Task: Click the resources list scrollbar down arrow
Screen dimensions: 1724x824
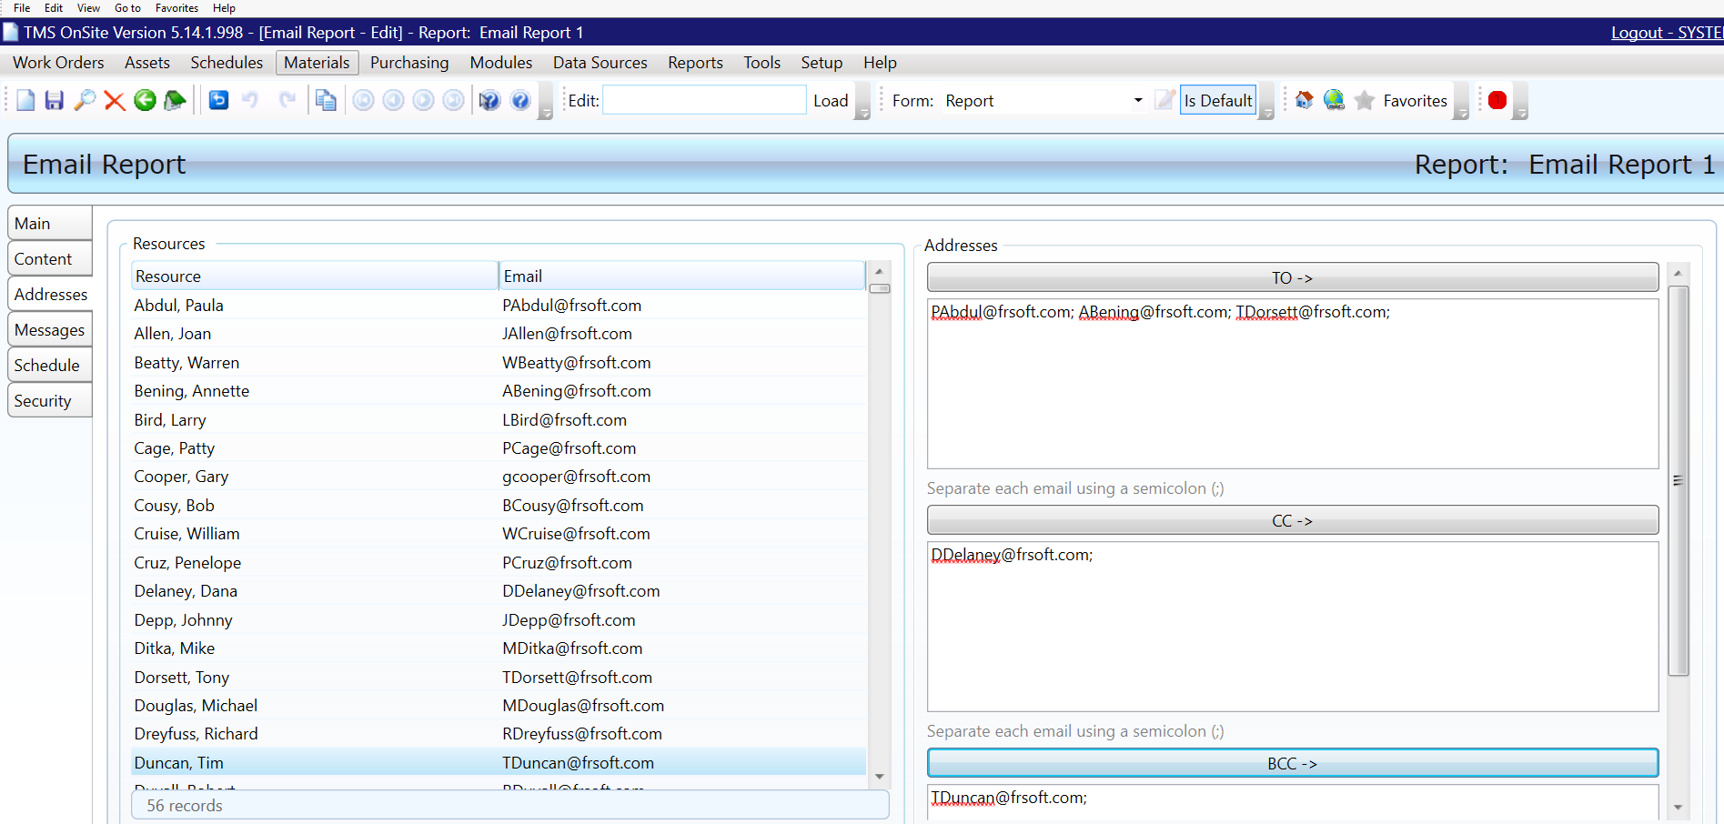Action: coord(880,776)
